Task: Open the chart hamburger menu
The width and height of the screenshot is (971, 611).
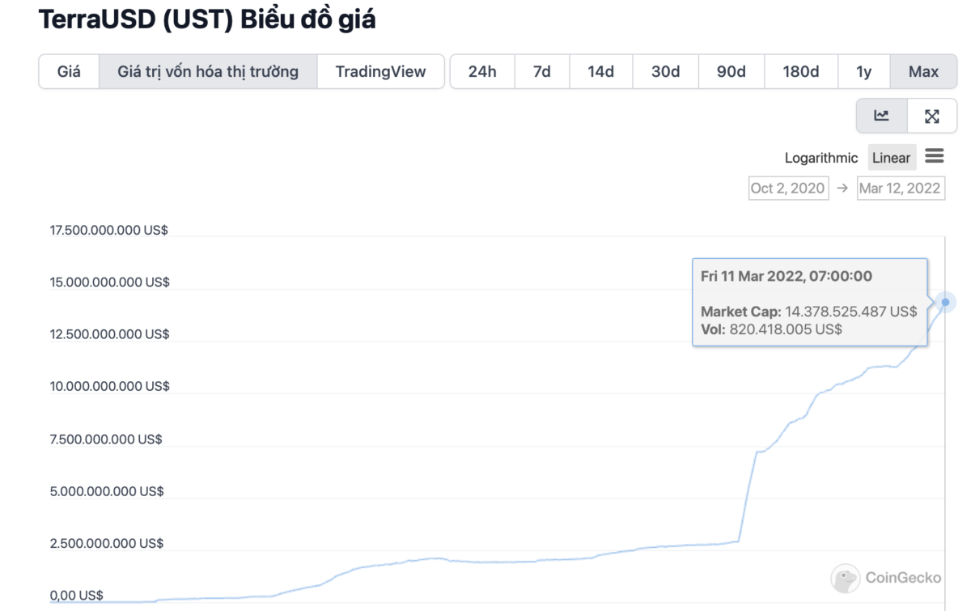Action: tap(935, 155)
